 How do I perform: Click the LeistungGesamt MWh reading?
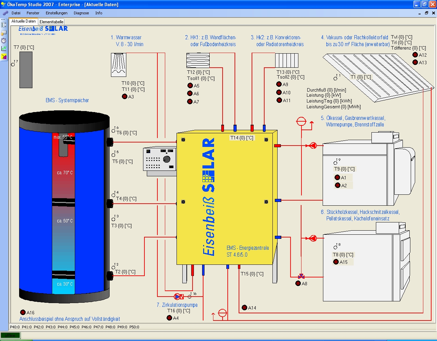[x=334, y=107]
